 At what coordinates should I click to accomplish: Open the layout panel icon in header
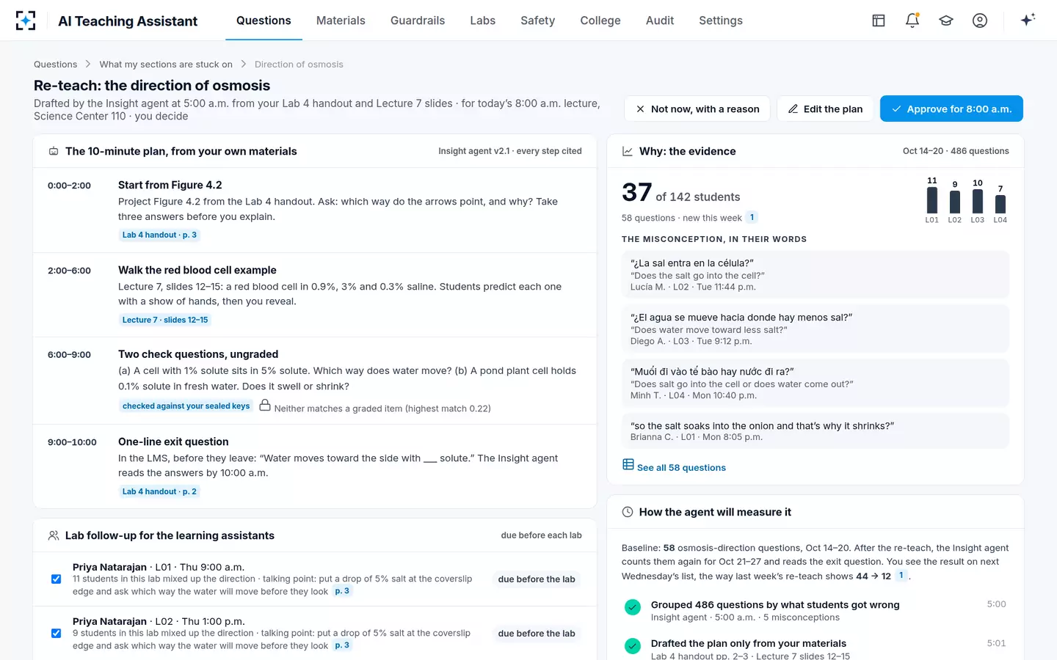879,21
